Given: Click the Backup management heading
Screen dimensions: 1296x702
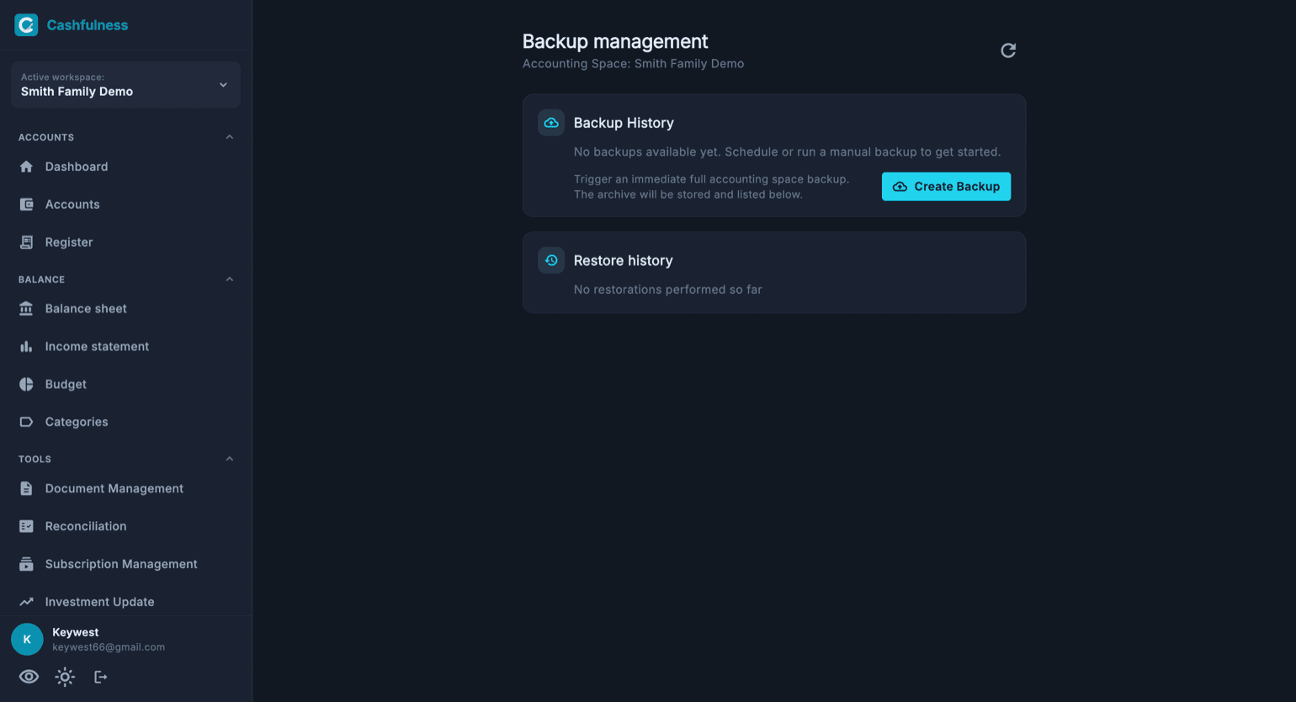Looking at the screenshot, I should [x=615, y=41].
